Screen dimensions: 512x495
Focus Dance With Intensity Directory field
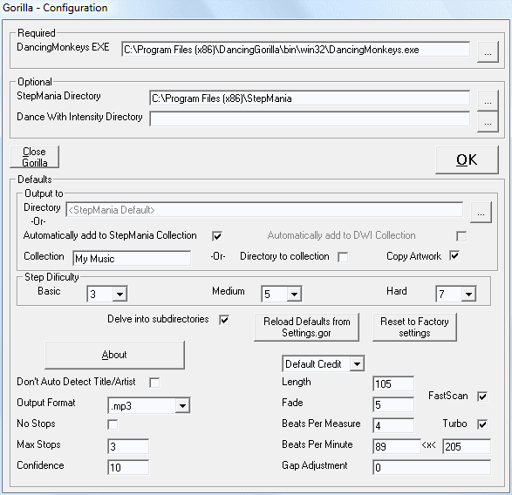click(310, 119)
